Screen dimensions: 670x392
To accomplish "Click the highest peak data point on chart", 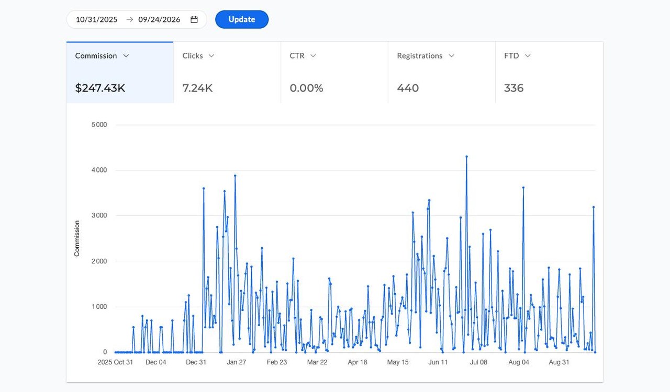I will 466,156.
